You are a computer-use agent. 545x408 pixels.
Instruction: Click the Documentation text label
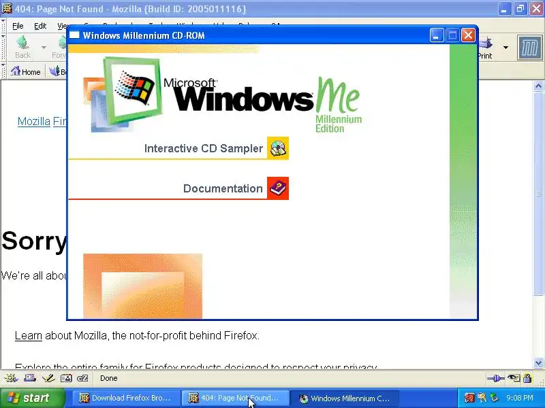coord(223,188)
